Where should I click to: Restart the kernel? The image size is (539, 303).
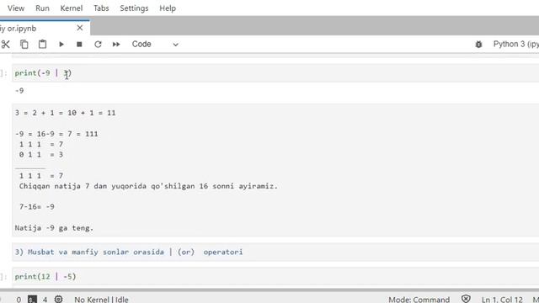(x=98, y=45)
